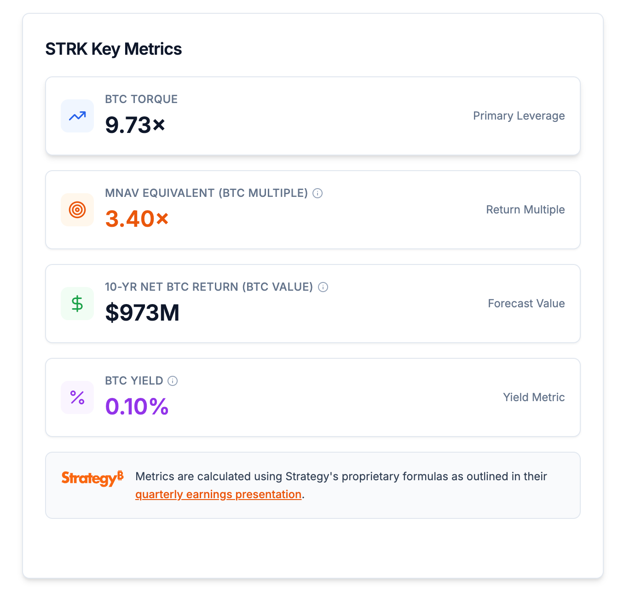The height and width of the screenshot is (598, 624).
Task: Select the 9.73× BTC Torque value
Action: click(x=135, y=125)
